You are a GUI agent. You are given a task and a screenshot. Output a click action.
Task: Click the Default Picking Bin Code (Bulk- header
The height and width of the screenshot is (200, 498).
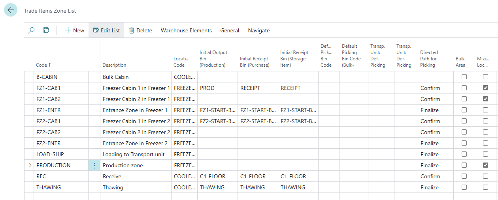click(351, 56)
